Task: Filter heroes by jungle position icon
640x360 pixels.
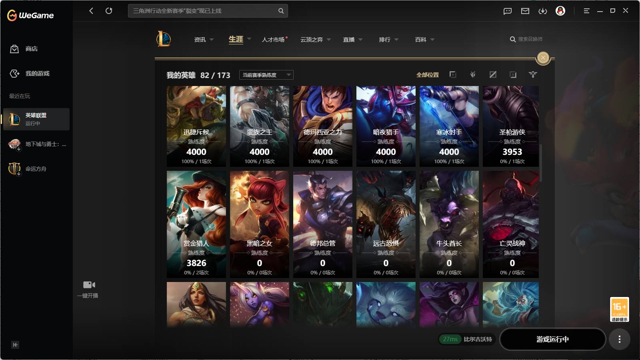Action: pyautogui.click(x=473, y=74)
